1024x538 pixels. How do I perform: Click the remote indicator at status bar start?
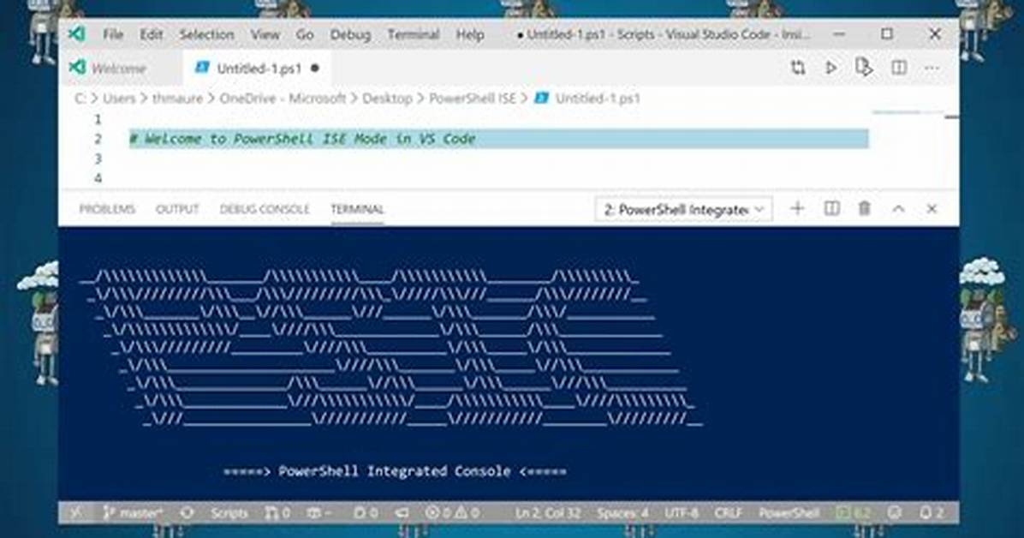tap(75, 513)
